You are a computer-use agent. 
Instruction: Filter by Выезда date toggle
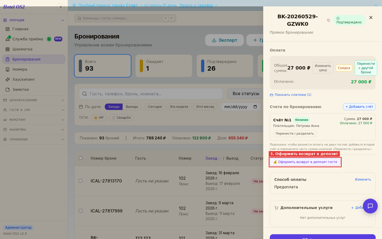[132, 107]
